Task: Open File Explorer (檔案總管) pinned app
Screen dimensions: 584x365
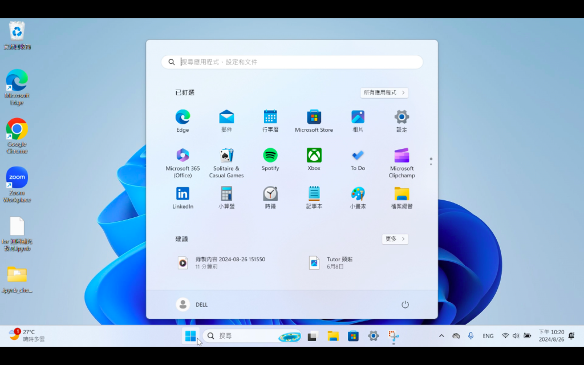Action: [x=401, y=198]
